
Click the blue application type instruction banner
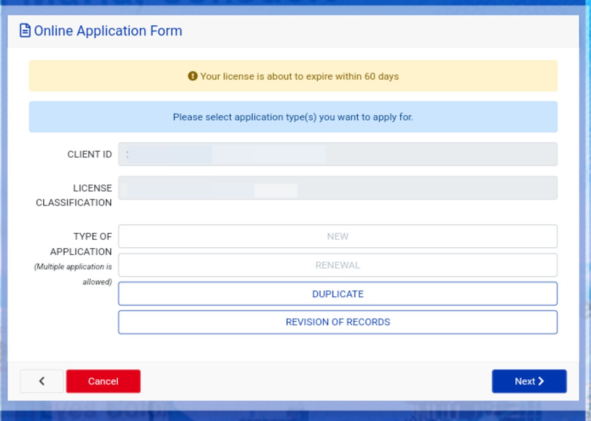pyautogui.click(x=294, y=117)
